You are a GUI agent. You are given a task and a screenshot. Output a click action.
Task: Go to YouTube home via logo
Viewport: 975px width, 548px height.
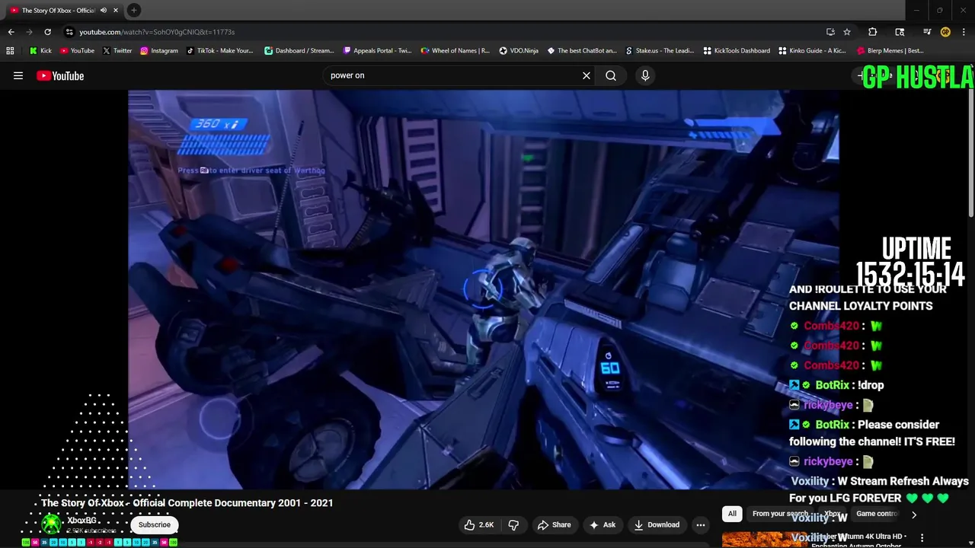click(60, 75)
